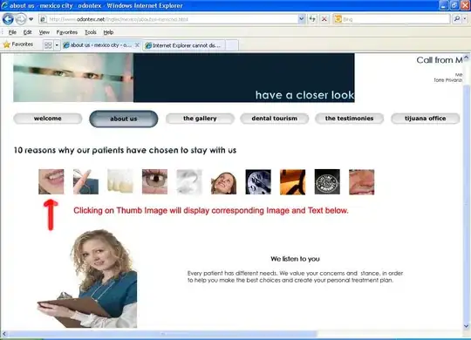471x340 pixels.
Task: Switch to 'Internet Explorer cannot display' tab
Action: tap(183, 45)
